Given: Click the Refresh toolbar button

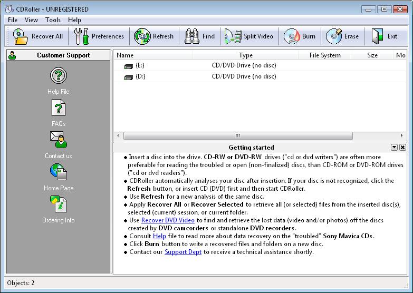Looking at the screenshot, I should (x=154, y=36).
